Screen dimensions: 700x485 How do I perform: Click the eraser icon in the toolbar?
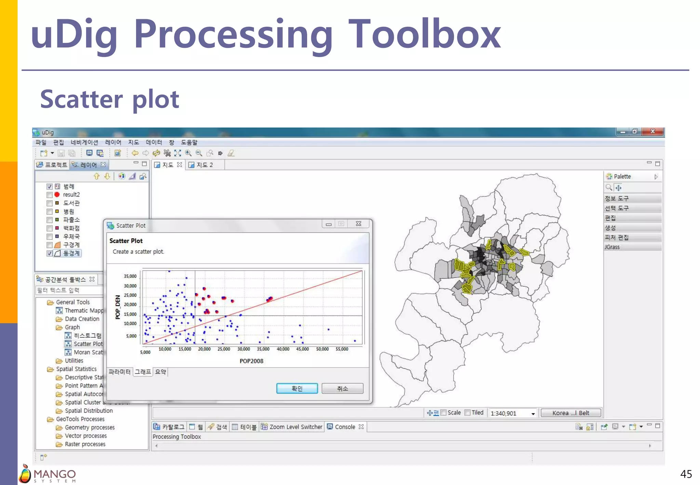[x=231, y=153]
